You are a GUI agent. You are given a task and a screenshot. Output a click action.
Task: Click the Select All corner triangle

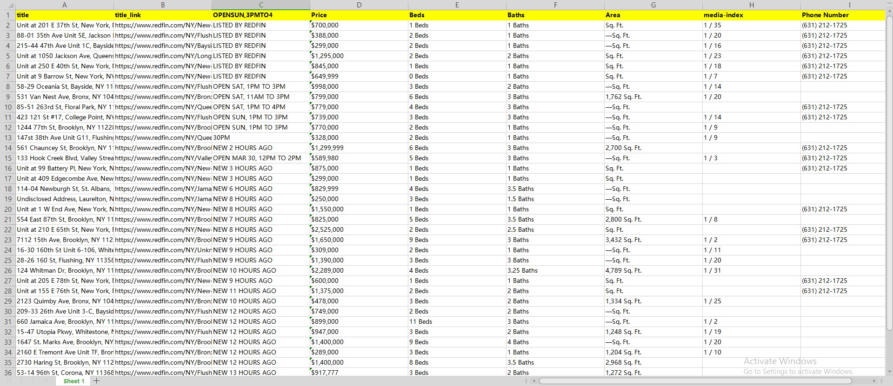[x=8, y=5]
